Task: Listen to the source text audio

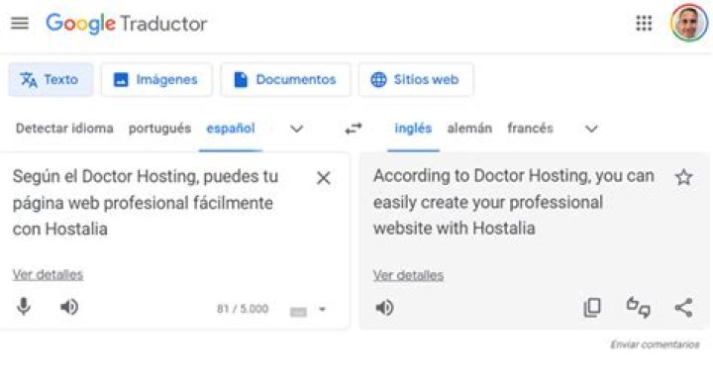Action: pyautogui.click(x=69, y=308)
